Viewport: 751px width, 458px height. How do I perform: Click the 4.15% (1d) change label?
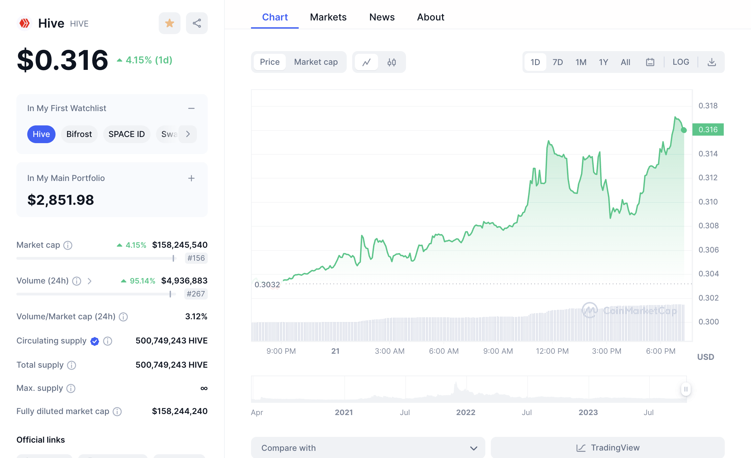point(145,60)
